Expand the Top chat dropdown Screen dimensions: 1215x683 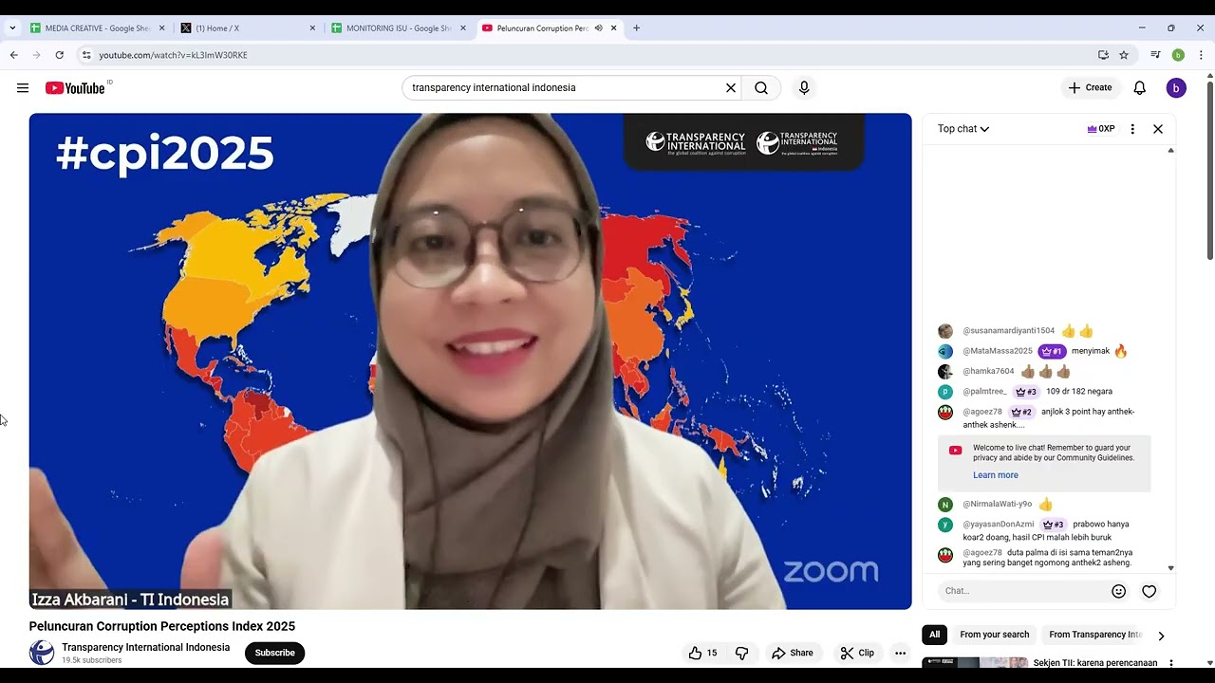(x=963, y=129)
